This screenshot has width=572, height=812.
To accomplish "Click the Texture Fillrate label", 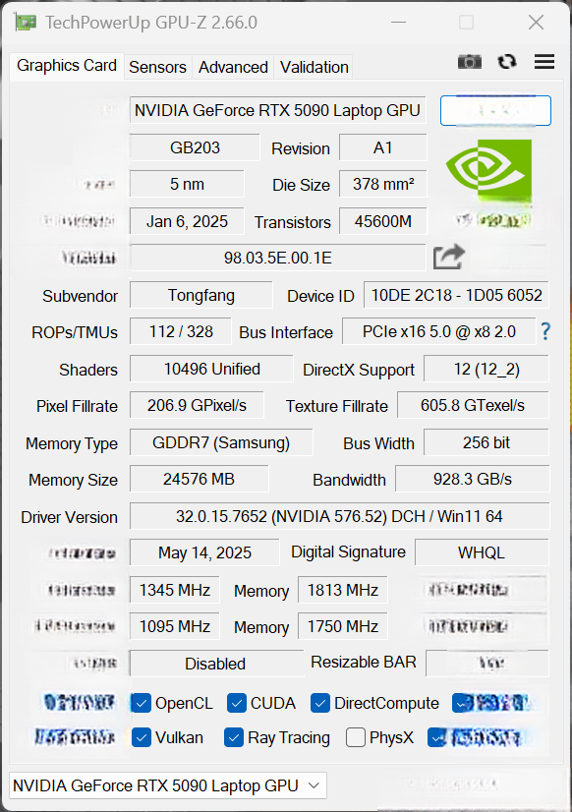I will tap(336, 406).
